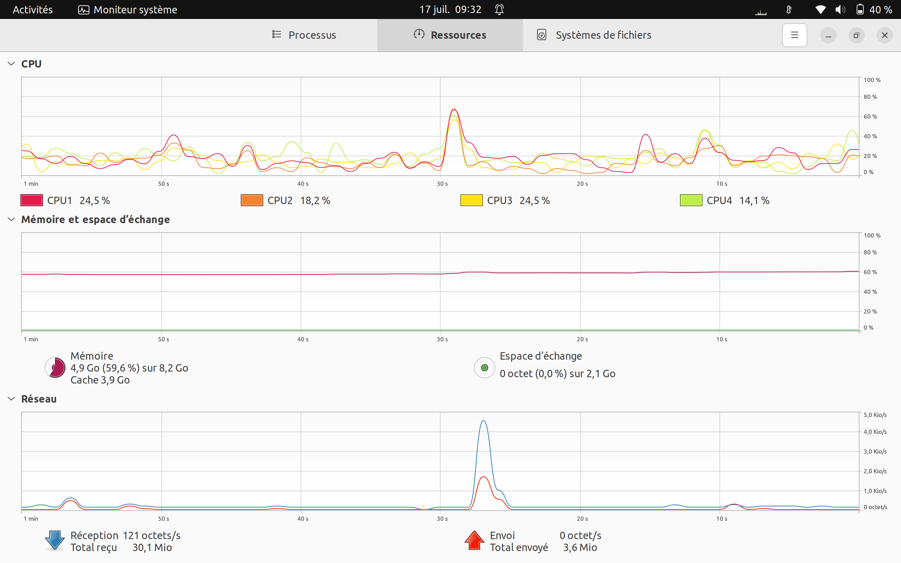Open the clock showing 17 juil. 09:32

(x=450, y=9)
